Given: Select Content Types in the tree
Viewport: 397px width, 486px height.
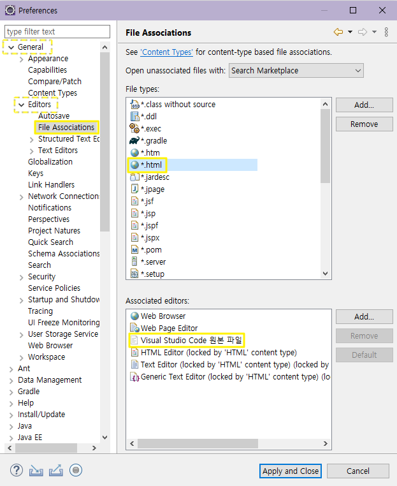Looking at the screenshot, I should point(52,93).
